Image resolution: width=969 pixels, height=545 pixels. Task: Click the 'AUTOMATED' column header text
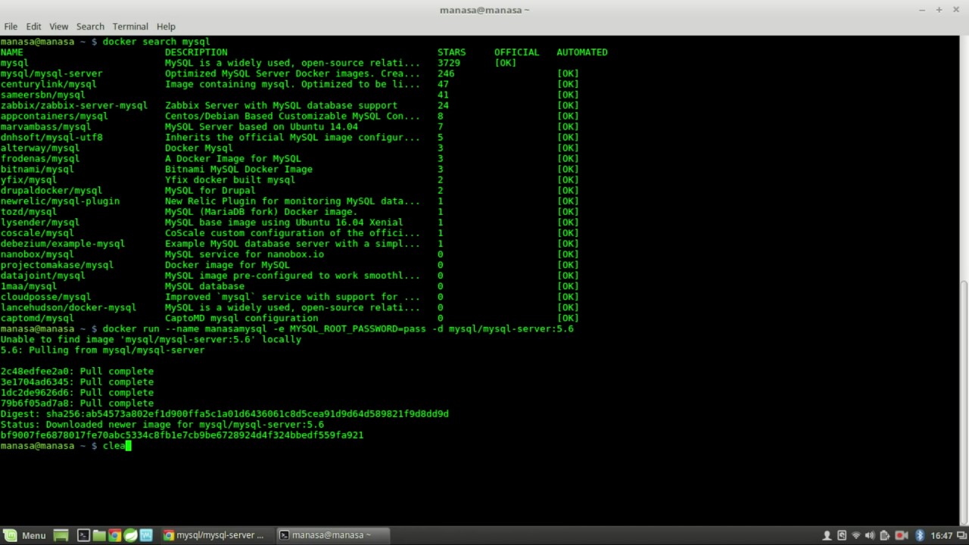coord(582,52)
